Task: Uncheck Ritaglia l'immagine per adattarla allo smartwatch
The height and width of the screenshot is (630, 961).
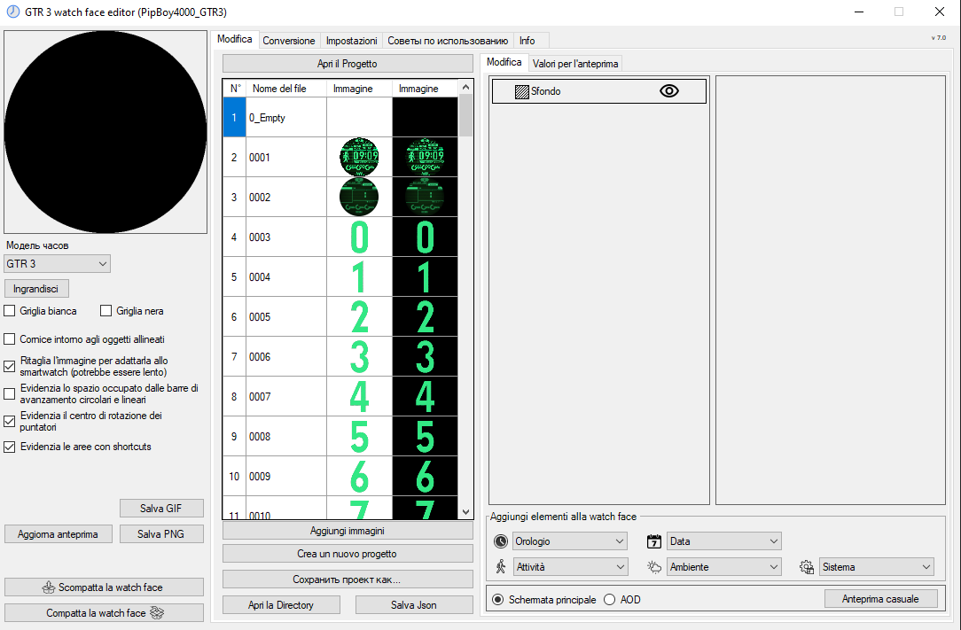Action: point(9,367)
